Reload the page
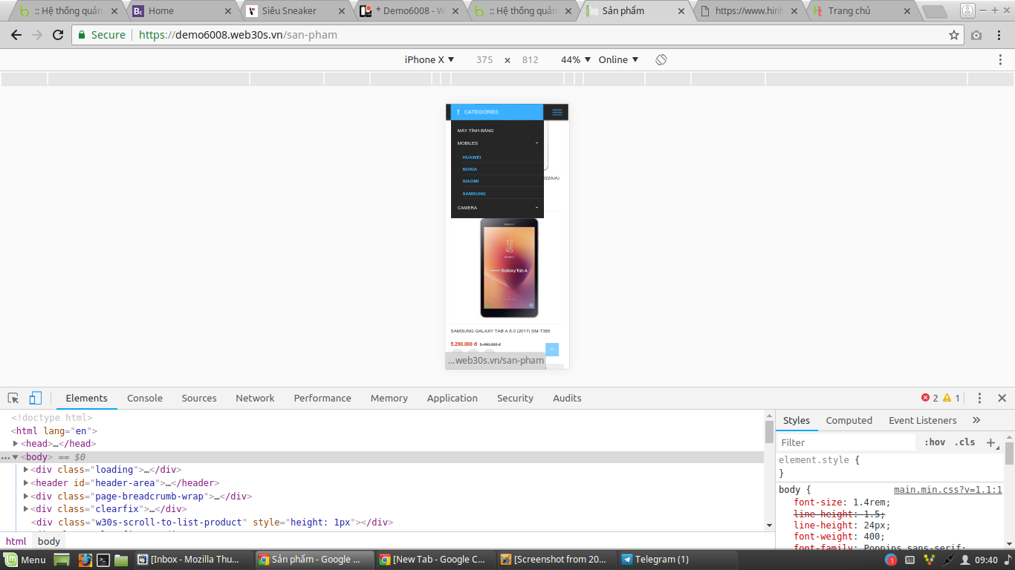Screen dimensions: 1015x570 pyautogui.click(x=57, y=35)
